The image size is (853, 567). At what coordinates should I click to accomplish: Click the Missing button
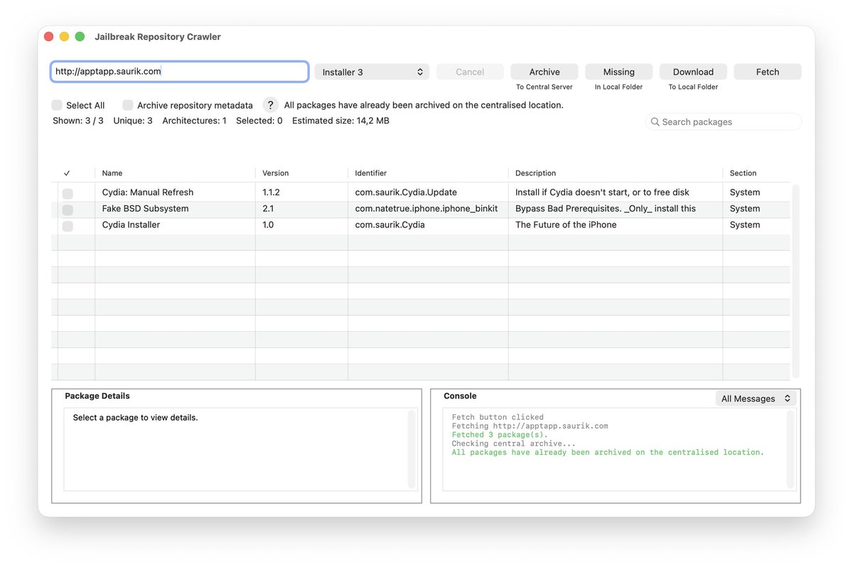pos(618,72)
